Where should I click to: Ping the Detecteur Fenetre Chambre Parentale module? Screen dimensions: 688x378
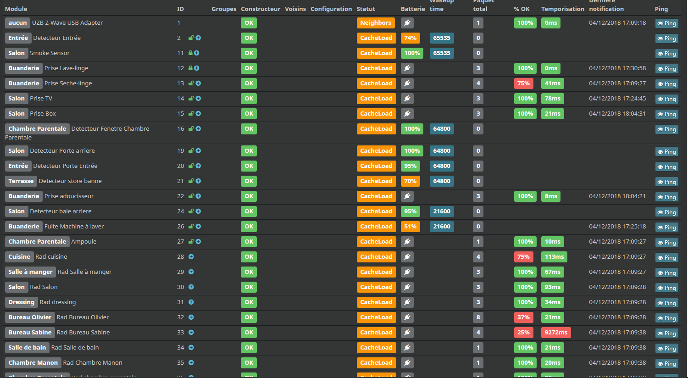click(x=666, y=129)
